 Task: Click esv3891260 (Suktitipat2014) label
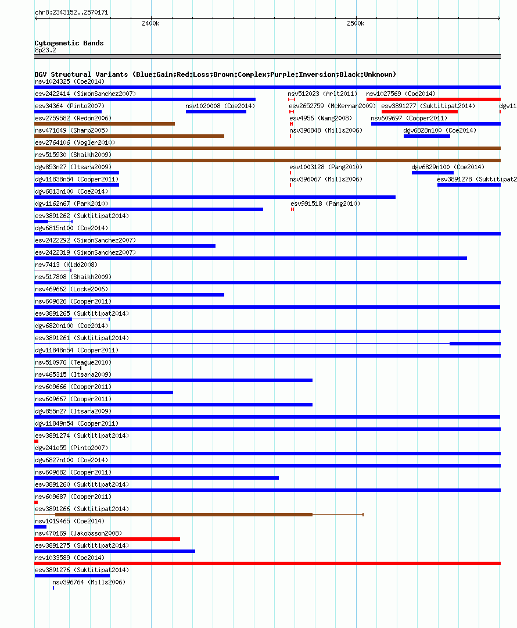82,484
